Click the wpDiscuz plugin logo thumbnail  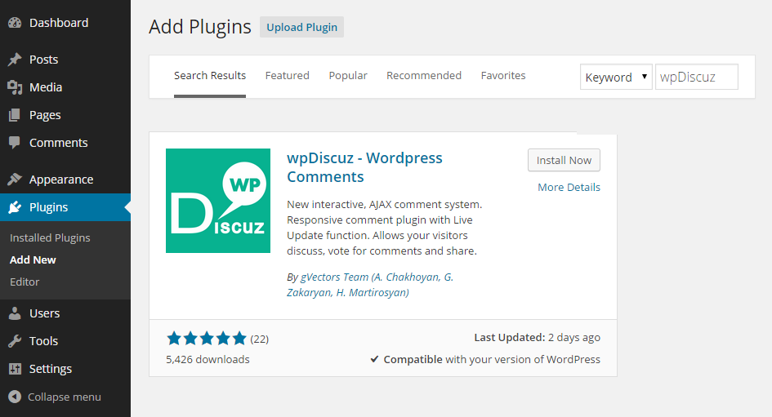(x=218, y=201)
